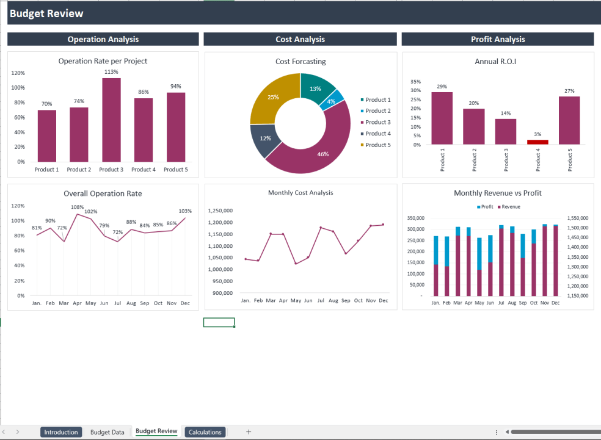Click the Operation Analysis header banner
The height and width of the screenshot is (440, 601).
click(x=103, y=38)
